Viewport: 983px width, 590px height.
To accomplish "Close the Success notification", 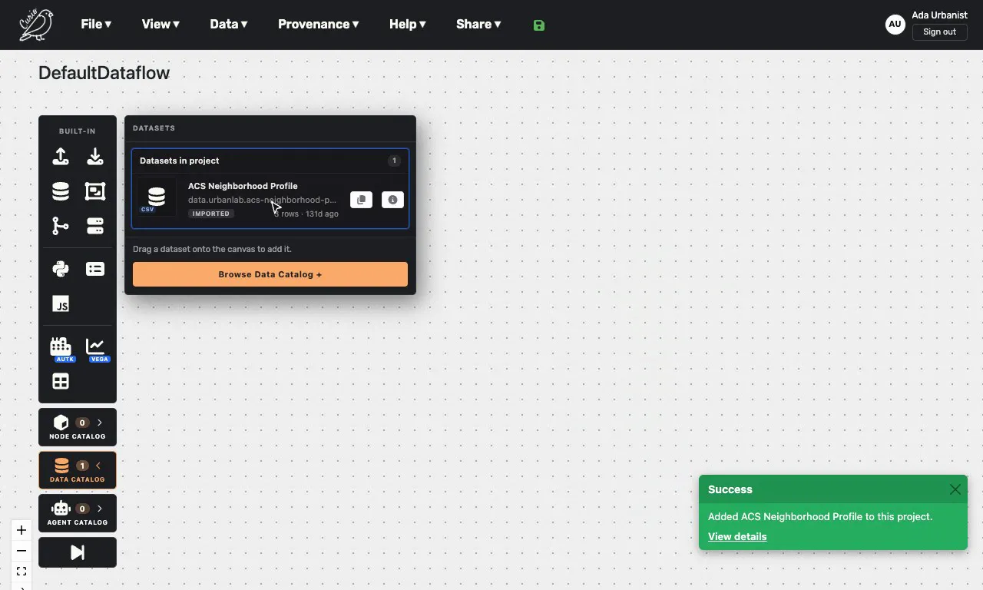I will pyautogui.click(x=955, y=489).
